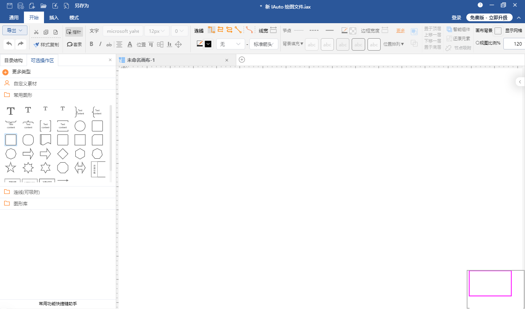Click the undo arrow button
The height and width of the screenshot is (309, 525).
(x=9, y=44)
